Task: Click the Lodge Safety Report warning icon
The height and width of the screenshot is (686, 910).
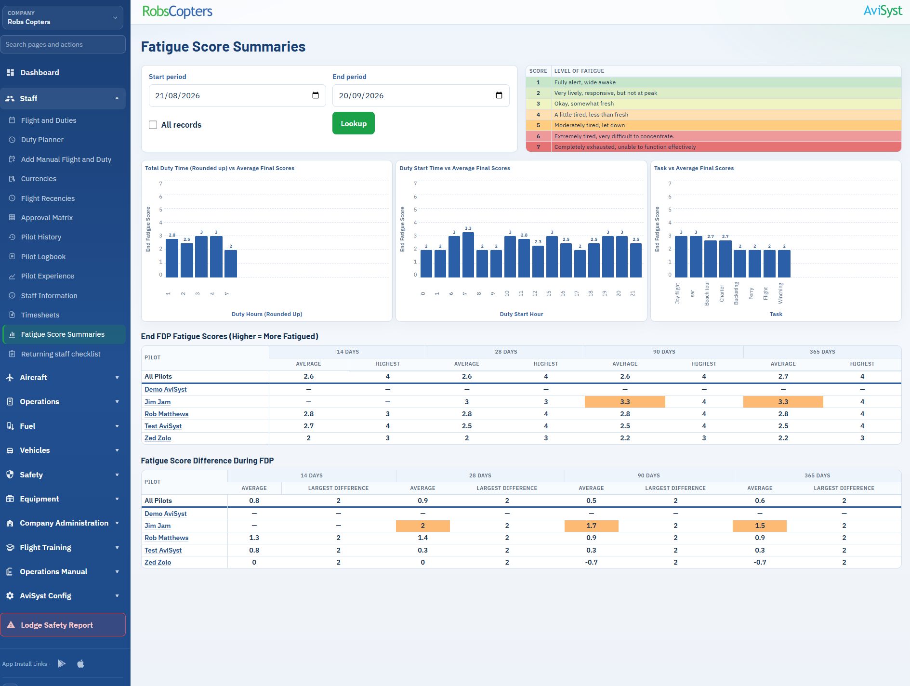Action: coord(11,625)
